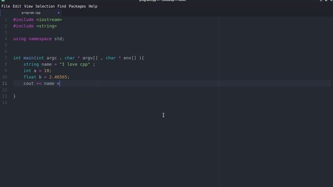Click the float keyword on line 10

coord(30,77)
